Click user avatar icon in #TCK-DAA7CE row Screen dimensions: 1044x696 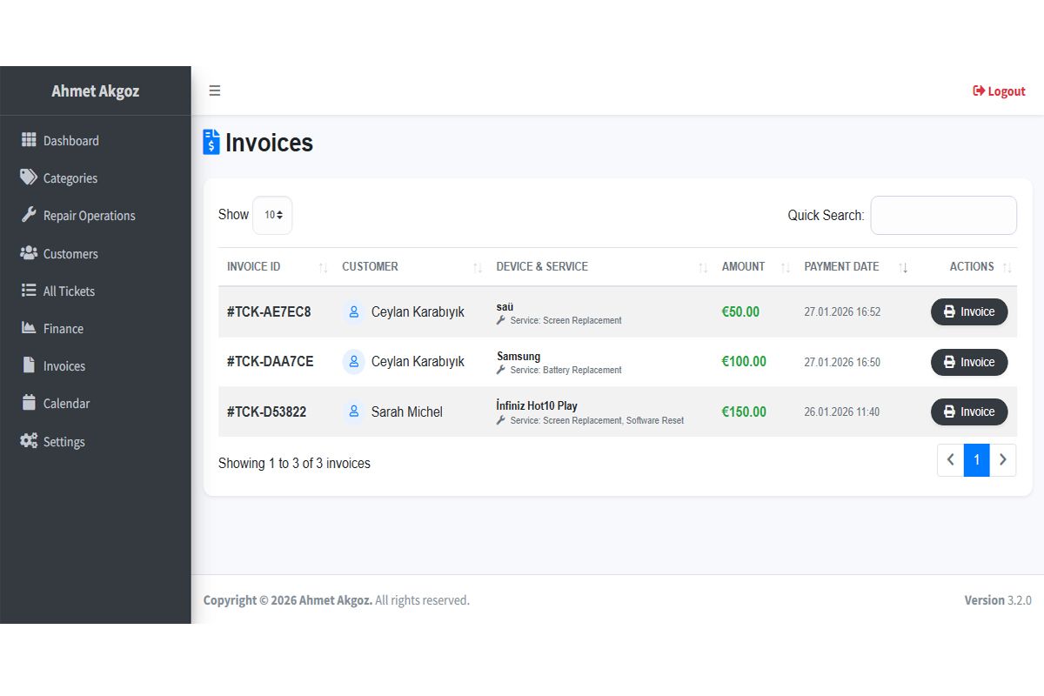(x=353, y=361)
